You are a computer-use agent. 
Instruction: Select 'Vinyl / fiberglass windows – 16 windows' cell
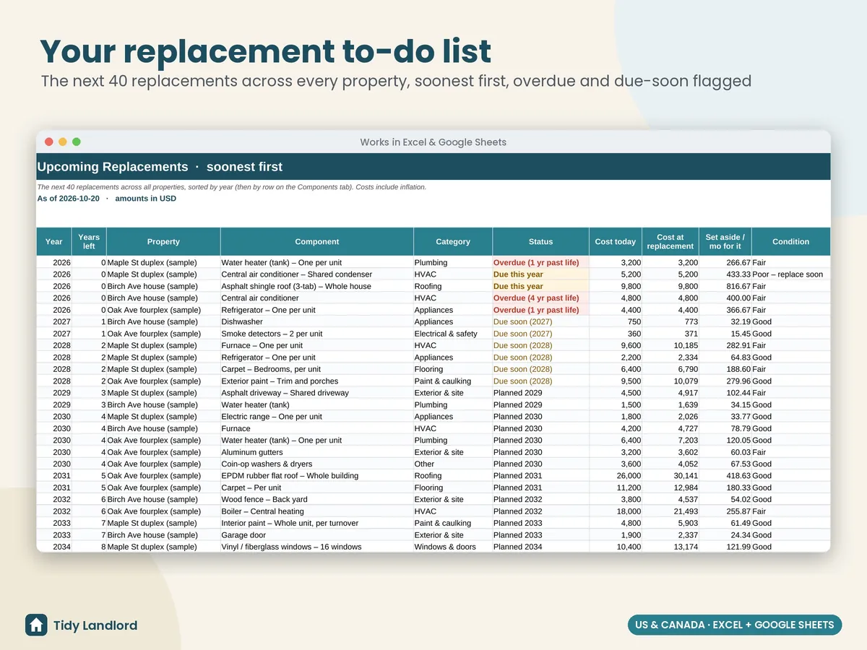point(317,547)
